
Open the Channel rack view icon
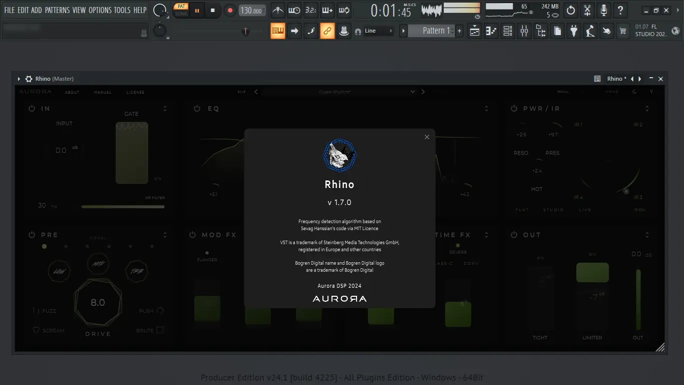click(508, 31)
